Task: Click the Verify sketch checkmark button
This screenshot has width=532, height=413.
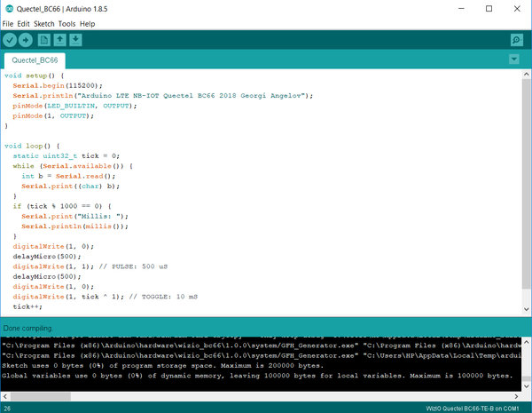Action: tap(10, 40)
